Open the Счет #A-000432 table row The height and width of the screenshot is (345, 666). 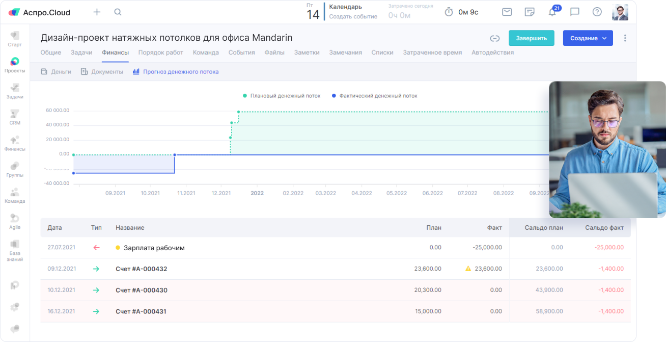click(x=141, y=269)
